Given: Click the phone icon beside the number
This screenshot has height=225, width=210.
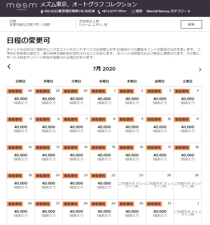Looking at the screenshot, I should point(99,12).
